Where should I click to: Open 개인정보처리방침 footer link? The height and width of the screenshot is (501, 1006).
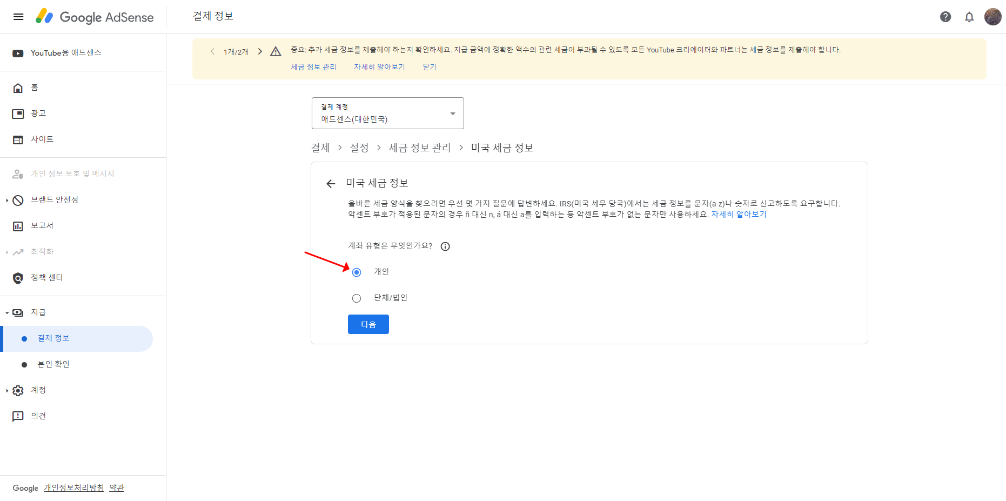point(74,488)
